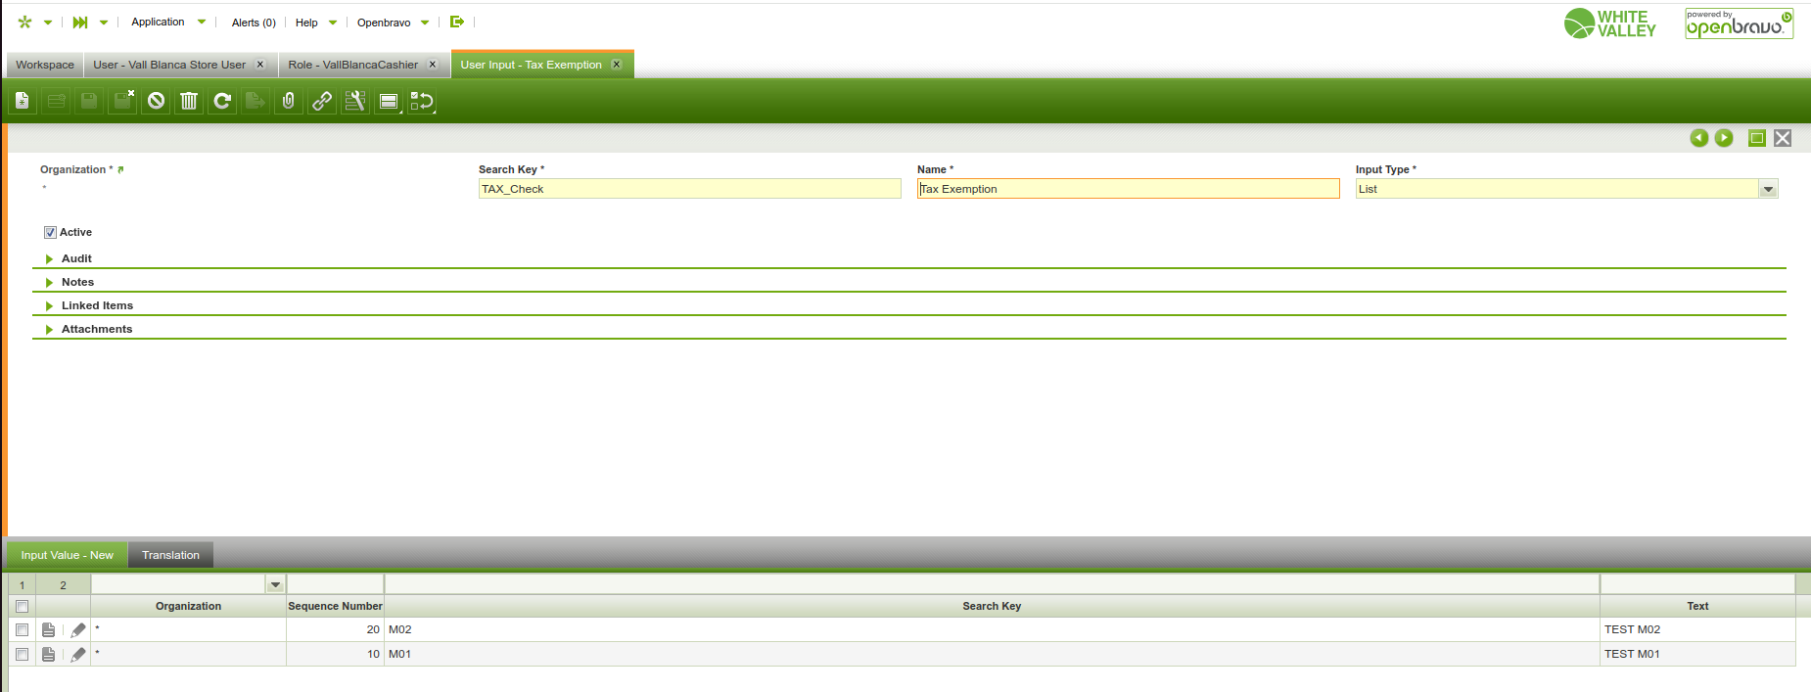This screenshot has width=1811, height=692.
Task: Close the User - Vall Blanca Store User tab
Action: [x=260, y=65]
